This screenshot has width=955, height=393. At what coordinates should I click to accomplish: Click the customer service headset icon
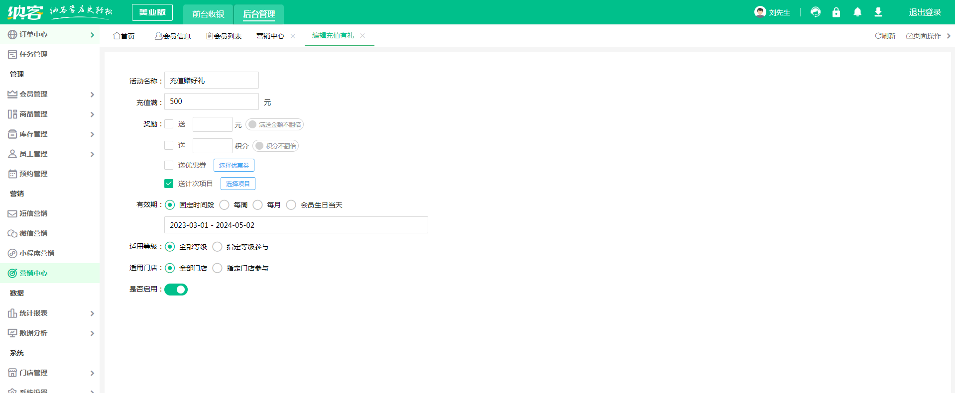815,12
